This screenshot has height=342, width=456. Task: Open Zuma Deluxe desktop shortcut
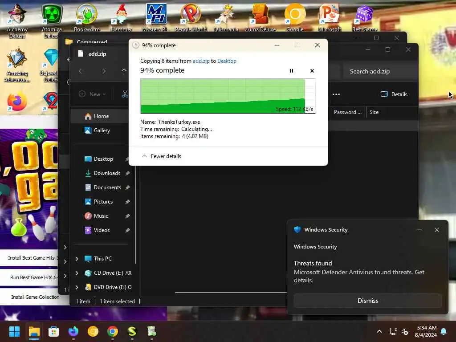[x=260, y=17]
